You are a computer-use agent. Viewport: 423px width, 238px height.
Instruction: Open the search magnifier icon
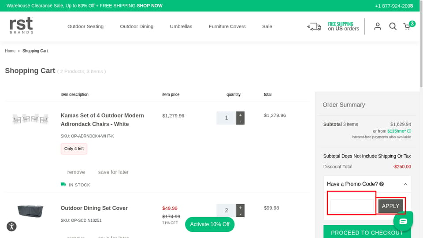click(393, 26)
